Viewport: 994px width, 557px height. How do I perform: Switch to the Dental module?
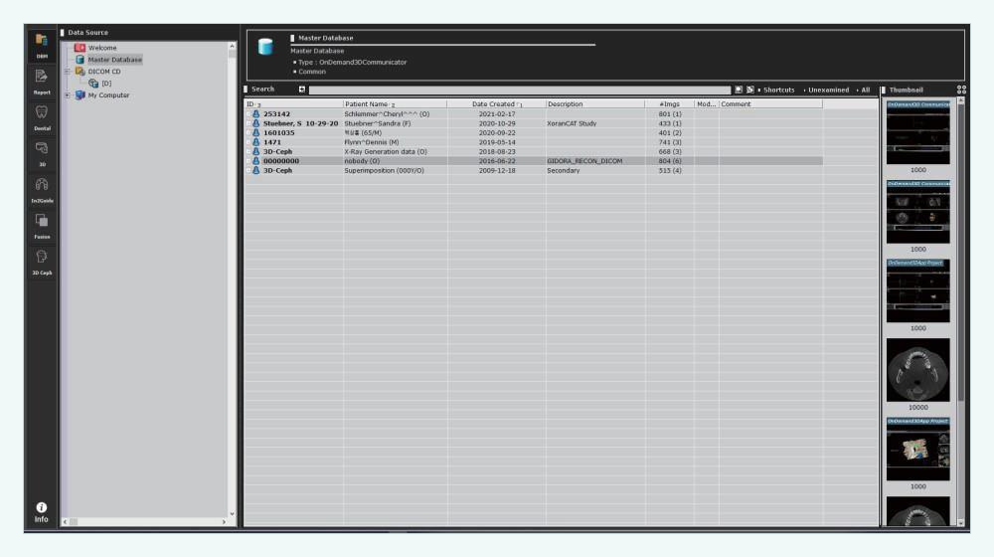41,117
